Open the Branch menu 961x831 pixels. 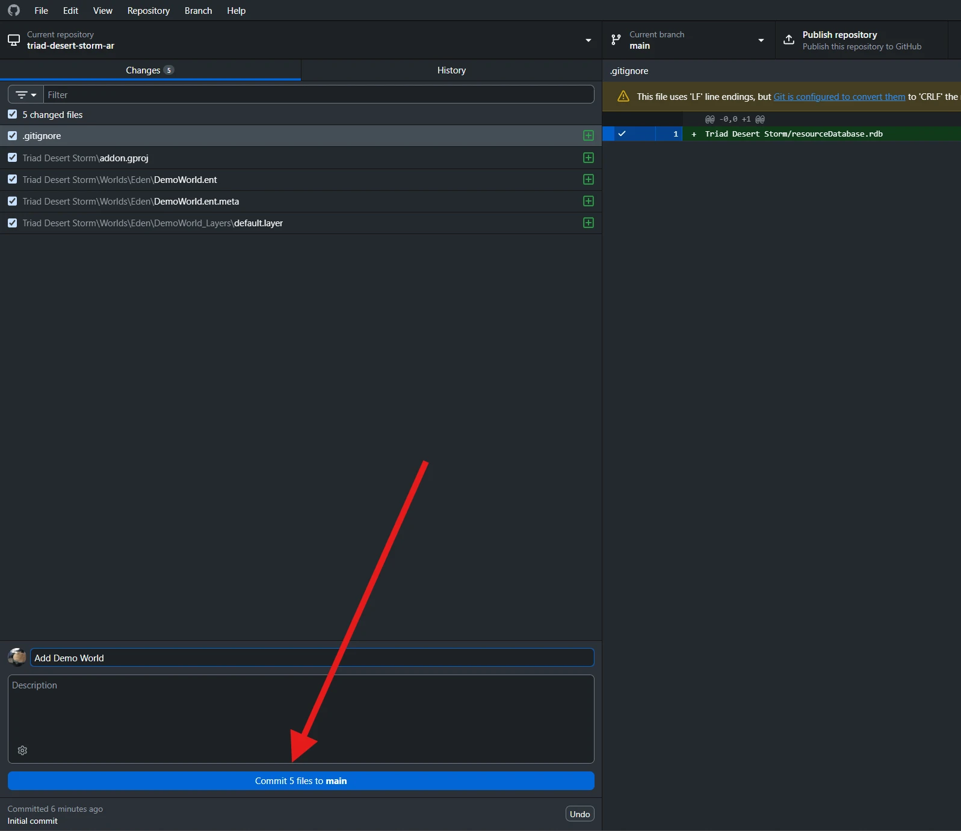pos(198,10)
